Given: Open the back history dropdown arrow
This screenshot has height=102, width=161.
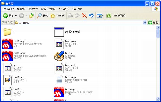Looking at the screenshot, I should point(16,16).
